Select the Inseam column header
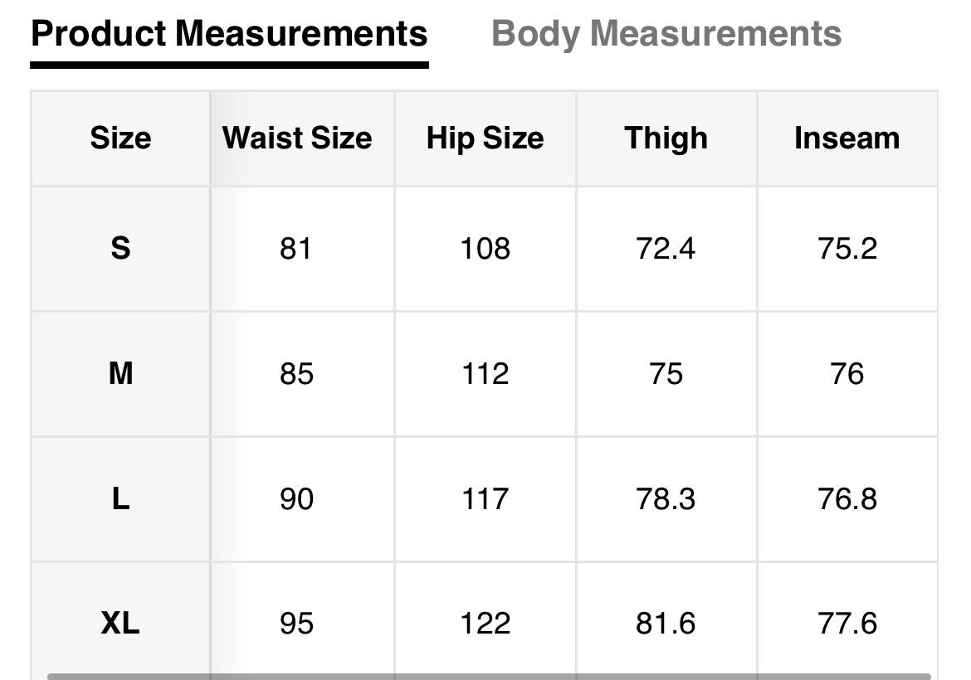Viewport: 971px width, 680px height. point(847,138)
